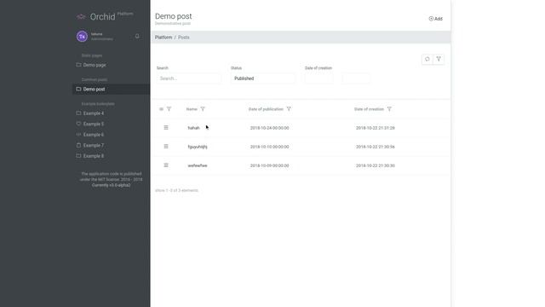Open Example 8 in sidebar
545x307 pixels.
tap(94, 156)
